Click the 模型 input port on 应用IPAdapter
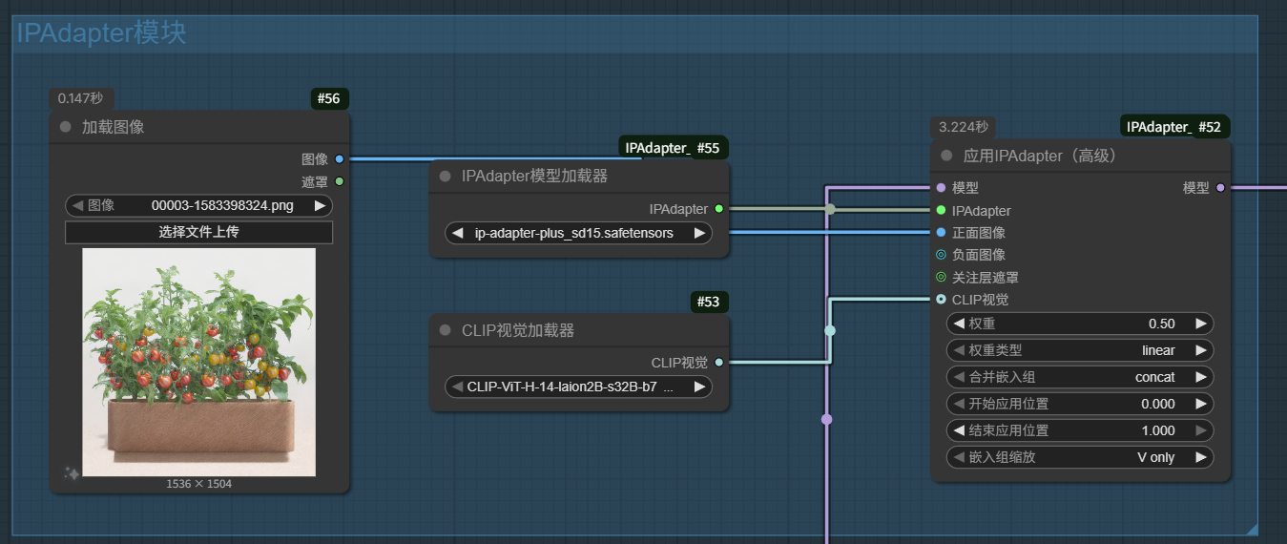Viewport: 1287px width, 544px height. point(942,188)
